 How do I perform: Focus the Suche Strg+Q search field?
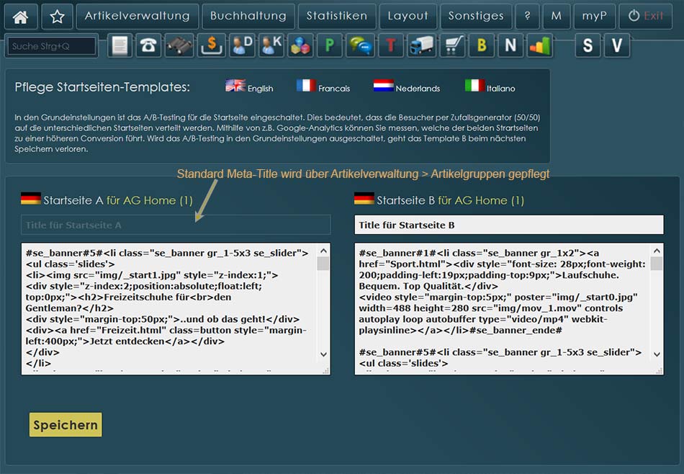click(x=51, y=46)
